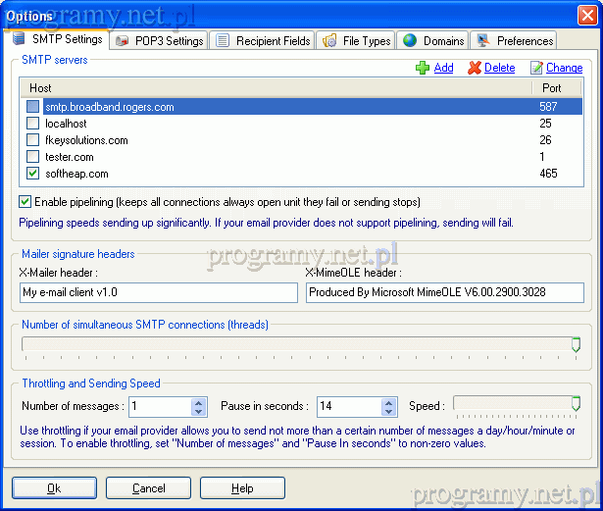Click the POP3 Settings tab icon
The width and height of the screenshot is (603, 511).
(x=123, y=41)
